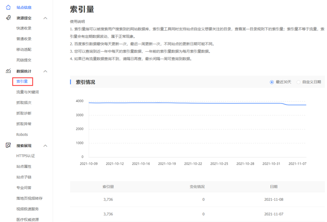
Task: Select the 自定义日期 radio button
Action: click(298, 82)
